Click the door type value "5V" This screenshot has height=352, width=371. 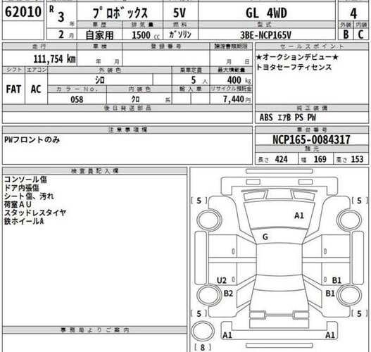click(180, 13)
